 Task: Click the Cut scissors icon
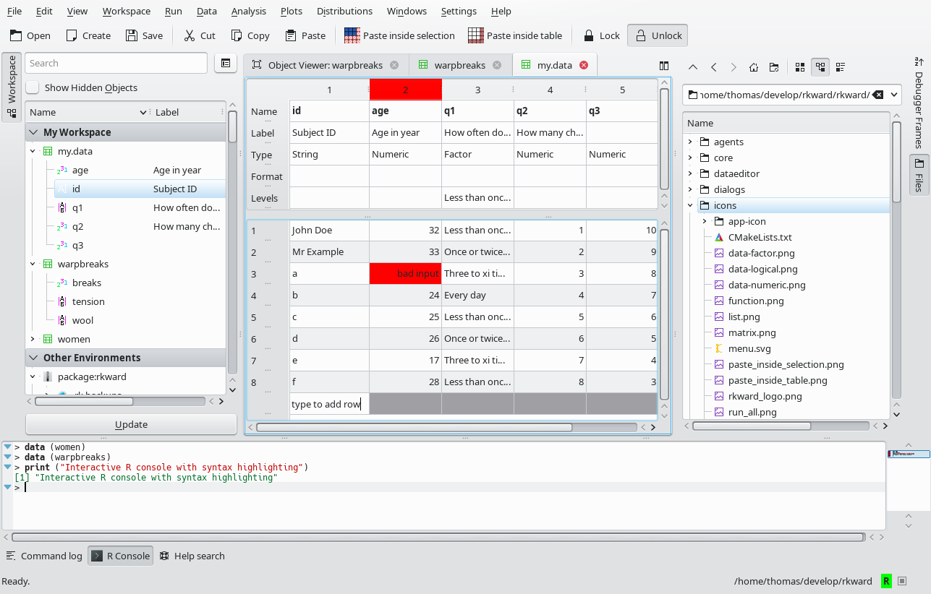(x=190, y=35)
